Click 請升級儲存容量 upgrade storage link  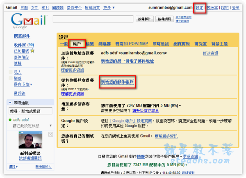click(x=146, y=111)
